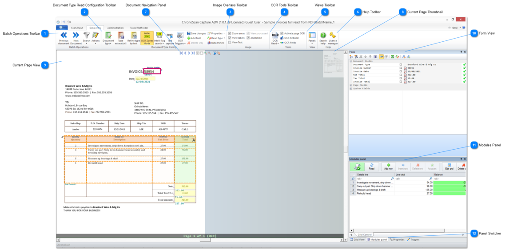This screenshot has height=250, width=505.
Task: Click the Details line filter field
Action: [375, 179]
